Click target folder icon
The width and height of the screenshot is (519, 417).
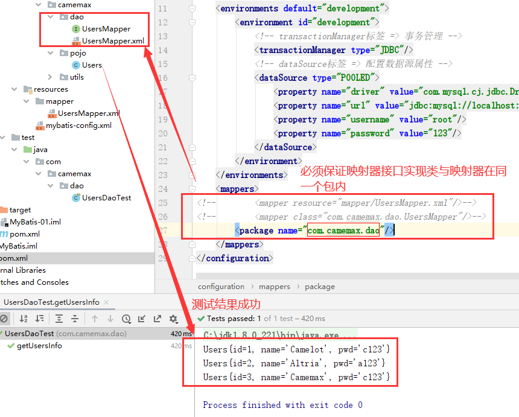4,210
